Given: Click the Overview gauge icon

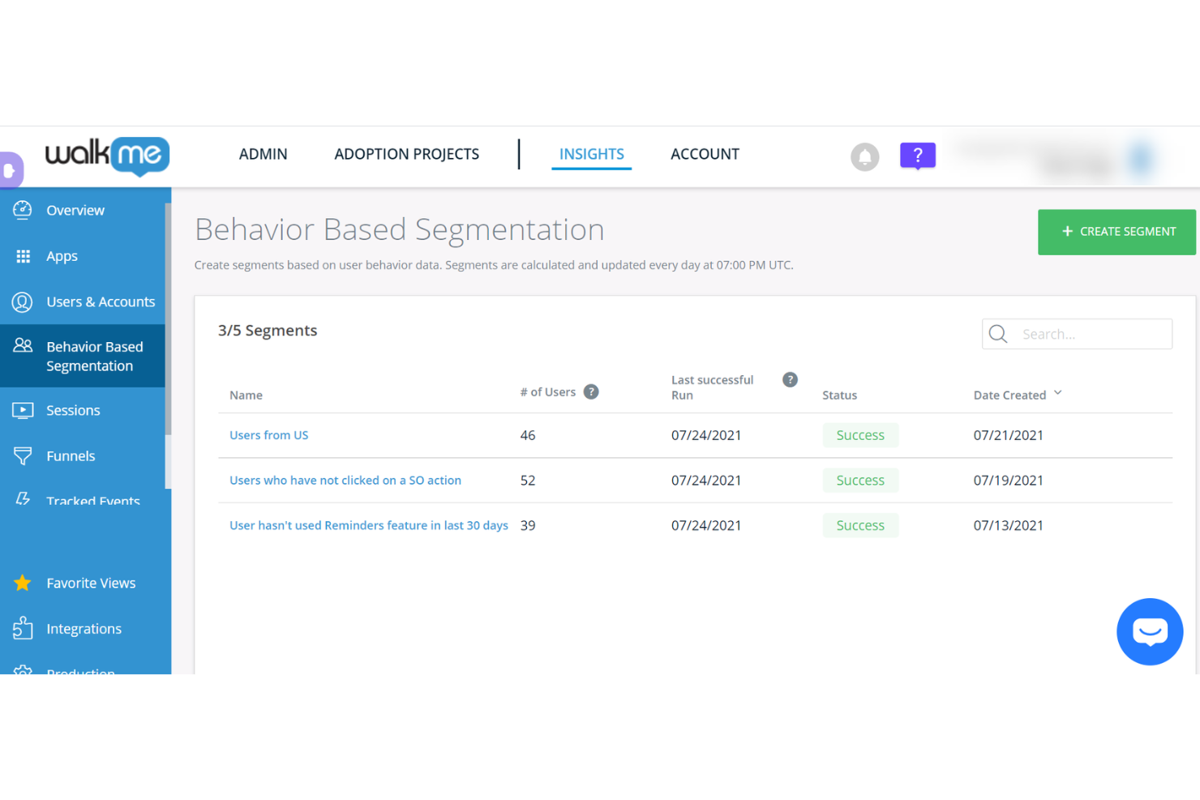Looking at the screenshot, I should [23, 210].
